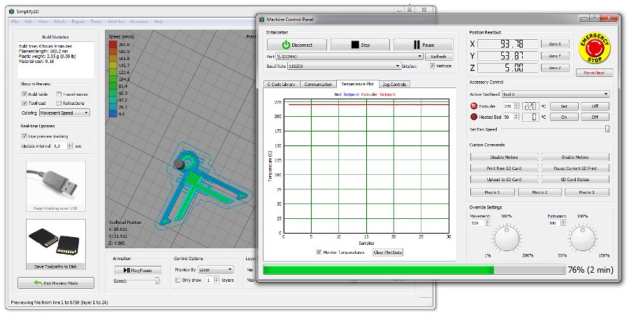Click the Refresh ports button
Screen dimensions: 629x314
click(x=440, y=57)
